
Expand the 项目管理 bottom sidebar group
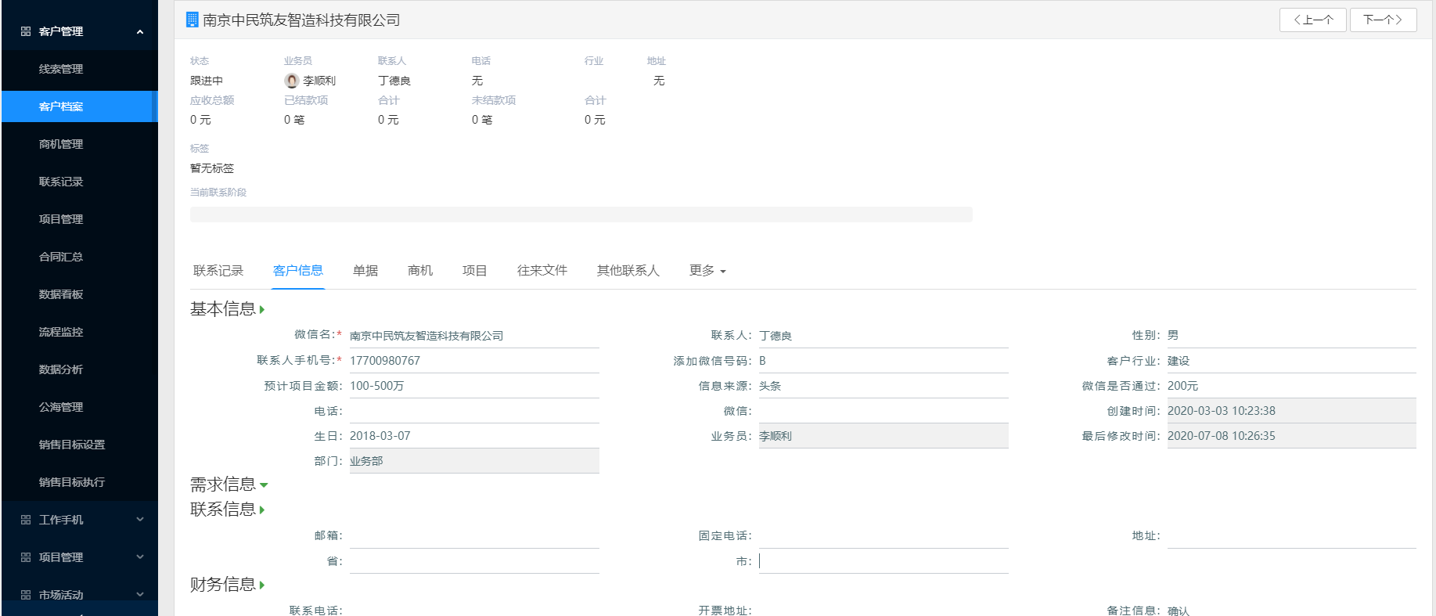(140, 557)
